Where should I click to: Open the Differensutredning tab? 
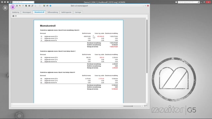click(x=53, y=12)
